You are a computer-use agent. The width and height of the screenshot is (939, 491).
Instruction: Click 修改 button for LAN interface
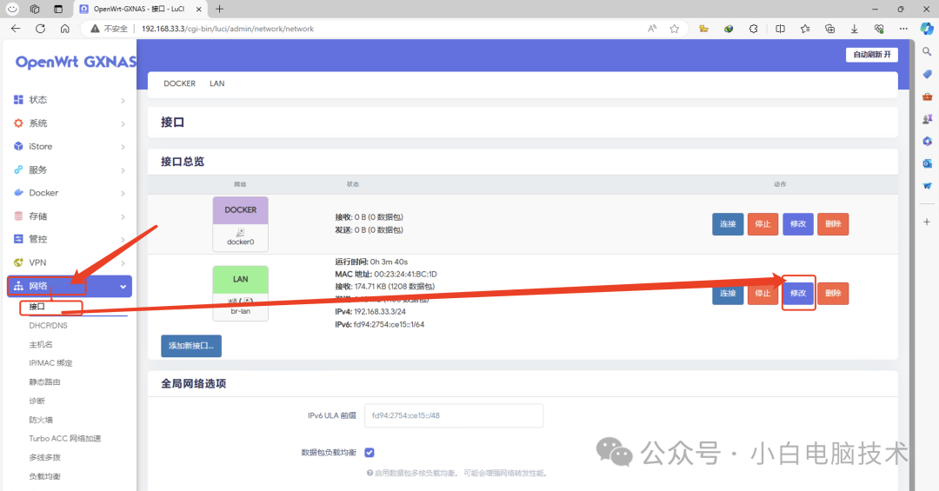click(x=798, y=294)
